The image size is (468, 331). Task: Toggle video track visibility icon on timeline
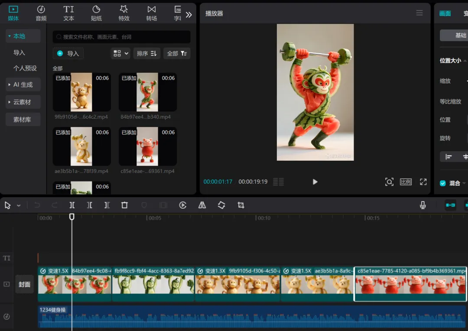6,284
